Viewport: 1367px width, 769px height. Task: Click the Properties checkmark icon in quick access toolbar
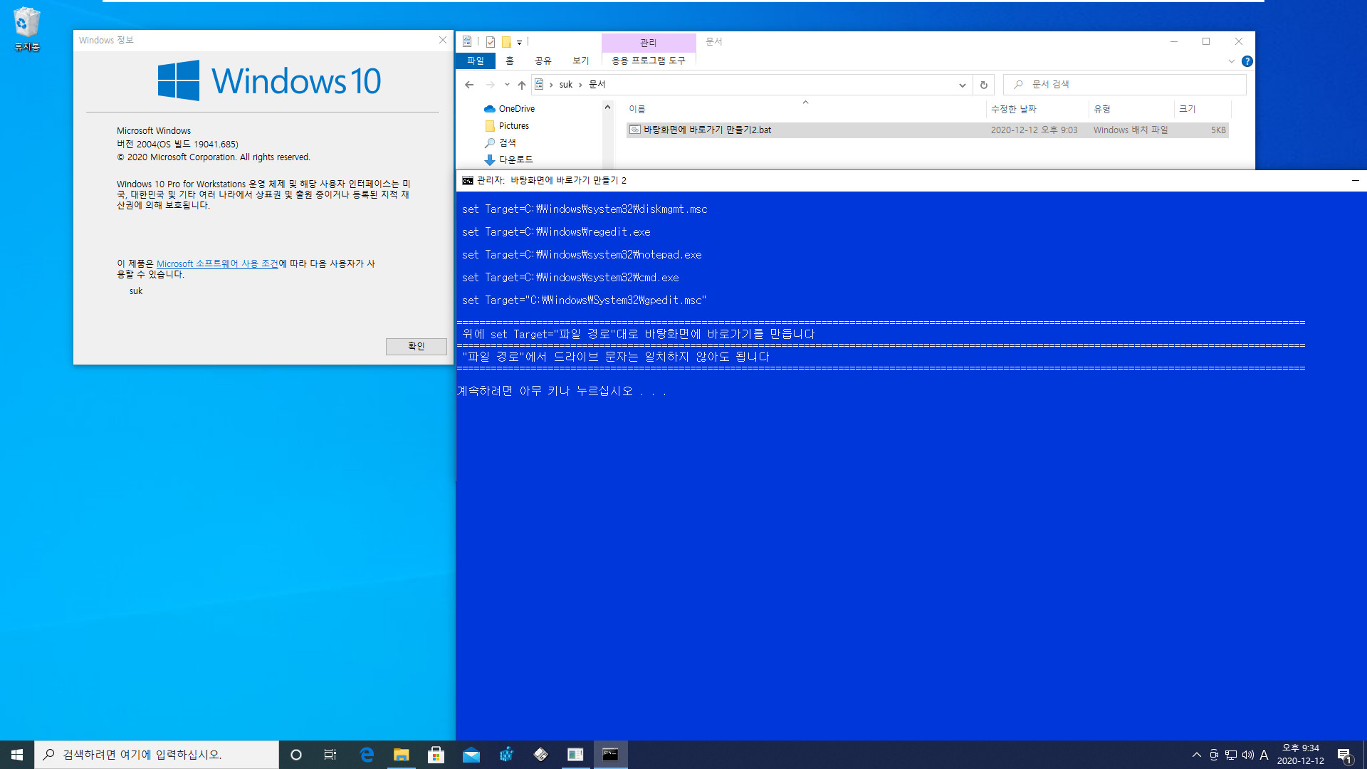pos(491,42)
